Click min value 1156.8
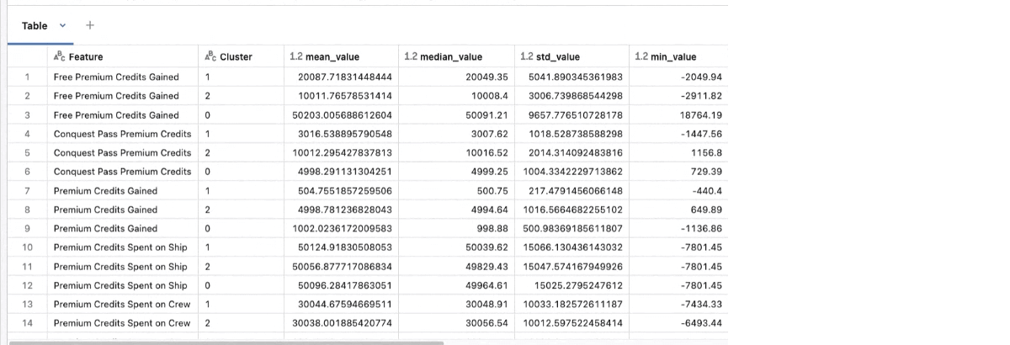This screenshot has width=1010, height=345. point(709,152)
